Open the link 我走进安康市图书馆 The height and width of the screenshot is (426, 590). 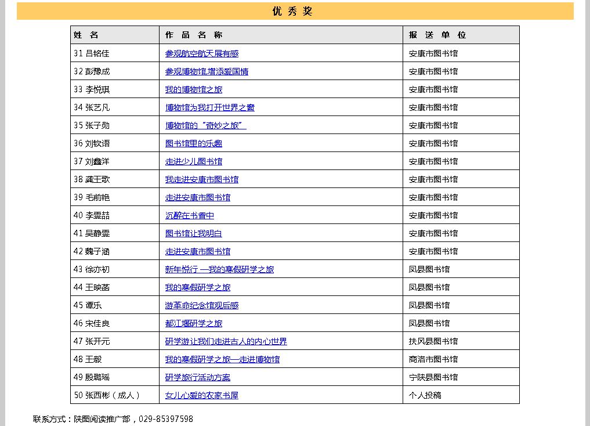point(202,179)
